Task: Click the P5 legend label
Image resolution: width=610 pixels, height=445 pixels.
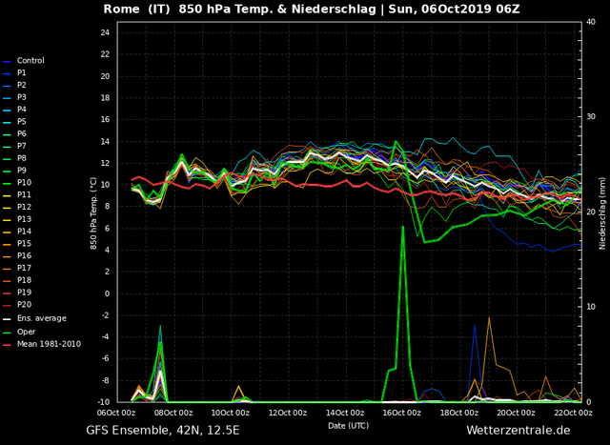Action: coord(22,122)
